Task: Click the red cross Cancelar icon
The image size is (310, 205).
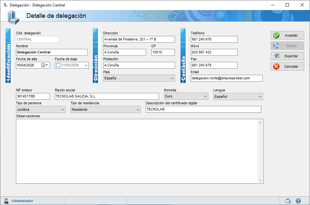Action: (x=276, y=66)
